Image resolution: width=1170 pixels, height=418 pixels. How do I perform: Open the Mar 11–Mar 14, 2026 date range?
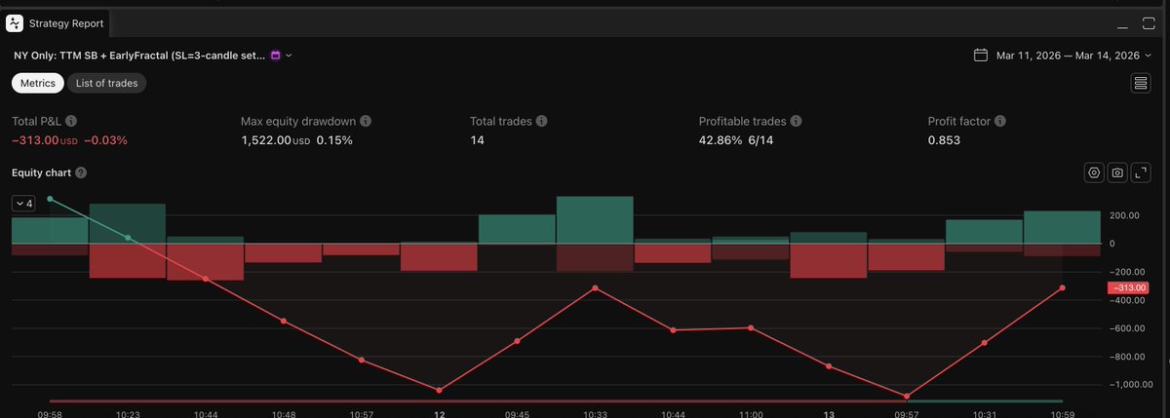[x=1073, y=56]
